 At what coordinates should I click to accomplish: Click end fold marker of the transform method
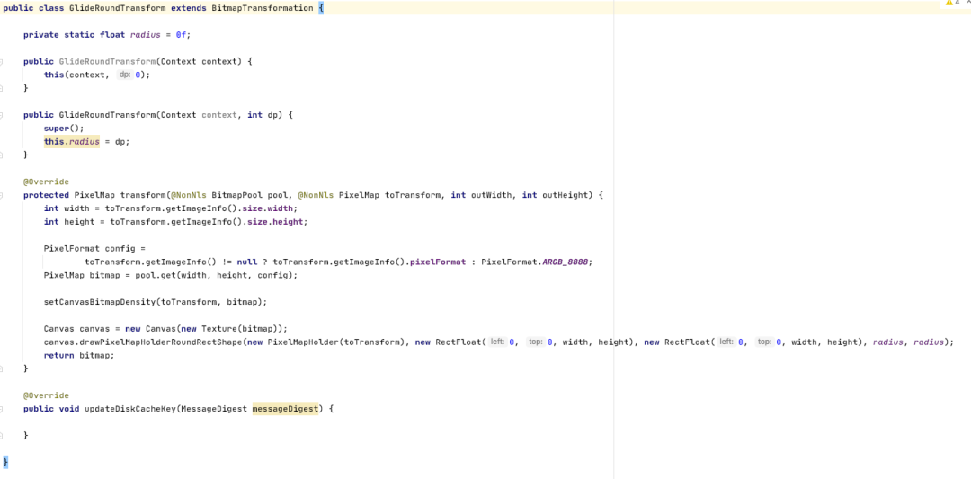click(x=2, y=368)
